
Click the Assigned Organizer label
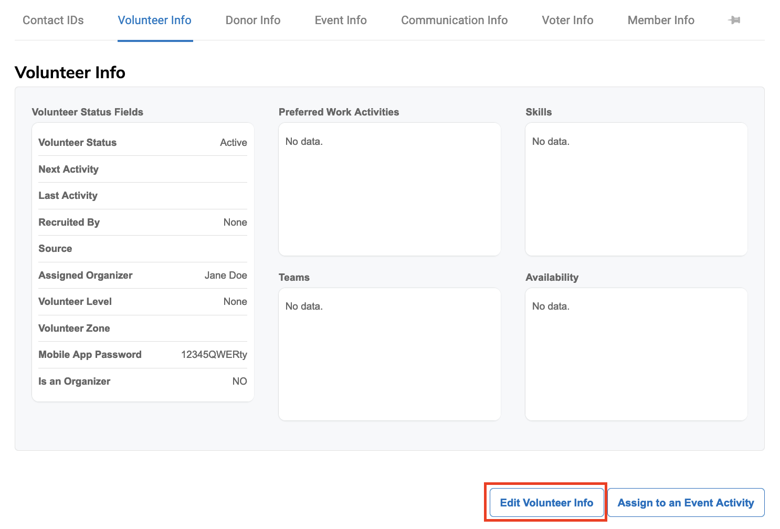tap(86, 276)
